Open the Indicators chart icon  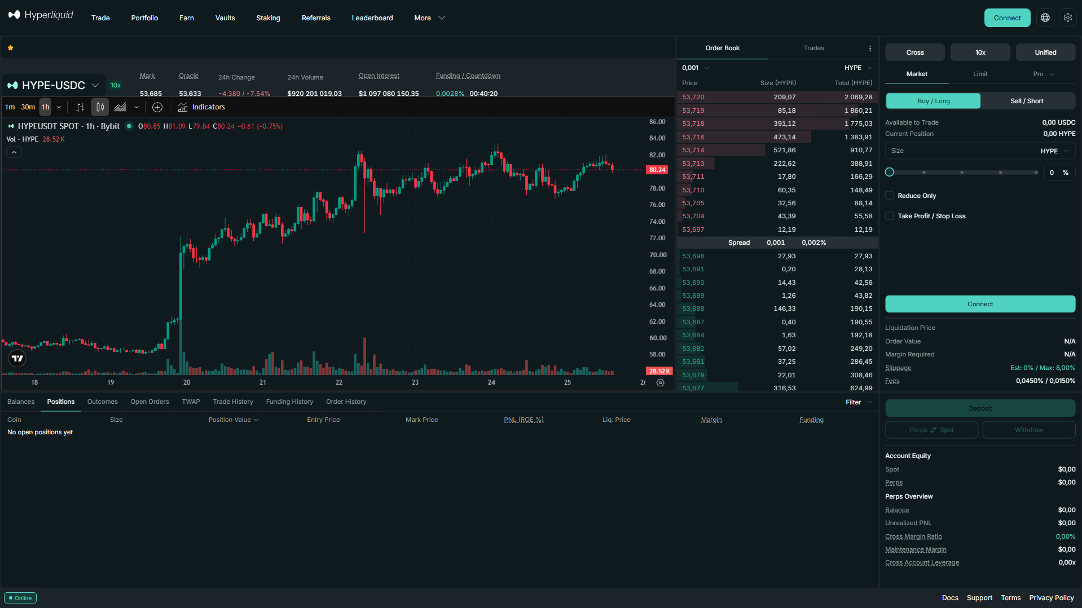click(183, 107)
